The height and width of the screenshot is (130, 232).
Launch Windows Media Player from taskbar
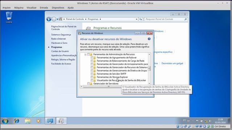click(x=38, y=121)
